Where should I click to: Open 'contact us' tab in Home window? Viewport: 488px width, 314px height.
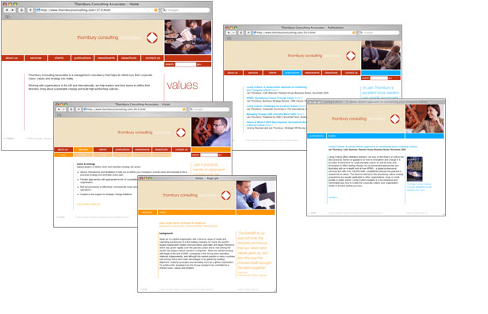152,58
